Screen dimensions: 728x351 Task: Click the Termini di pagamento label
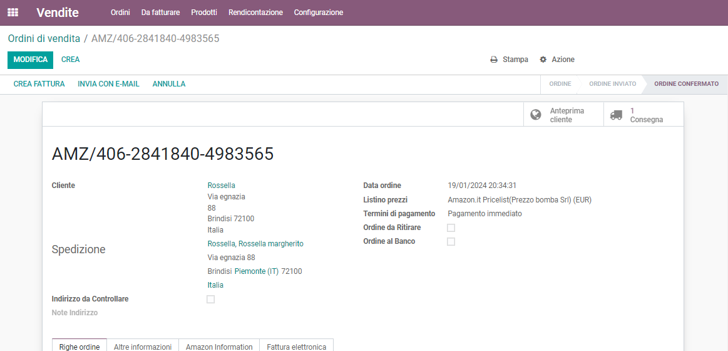[399, 214]
